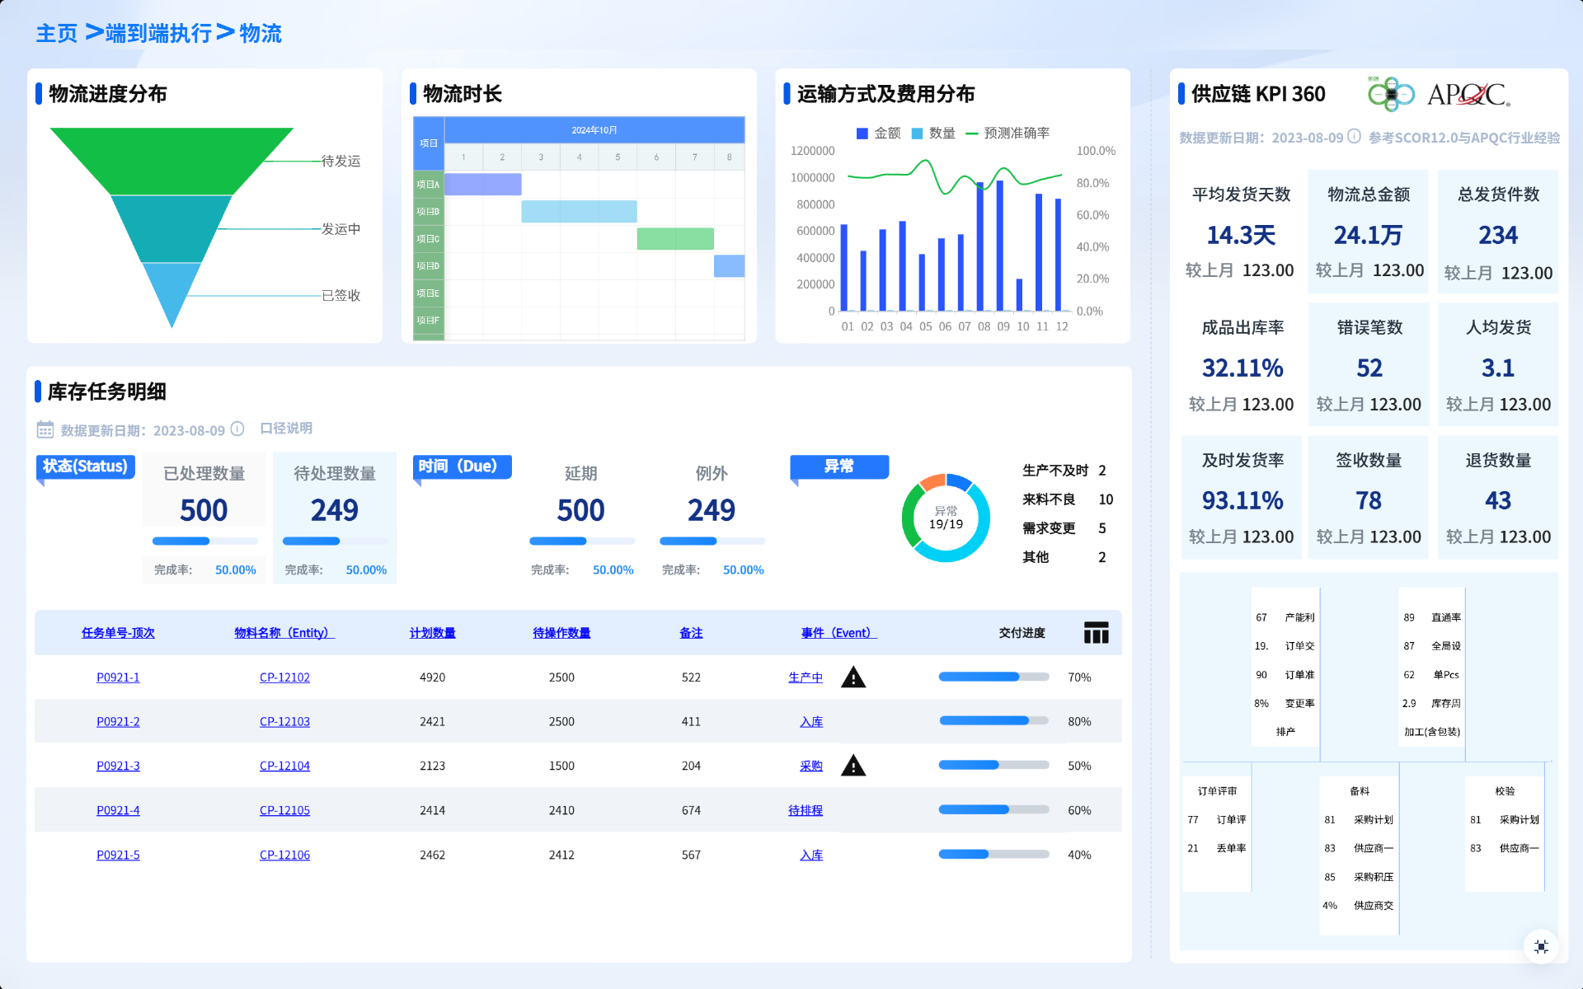Click the APQC logo
The width and height of the screenshot is (1583, 989).
click(x=1468, y=95)
